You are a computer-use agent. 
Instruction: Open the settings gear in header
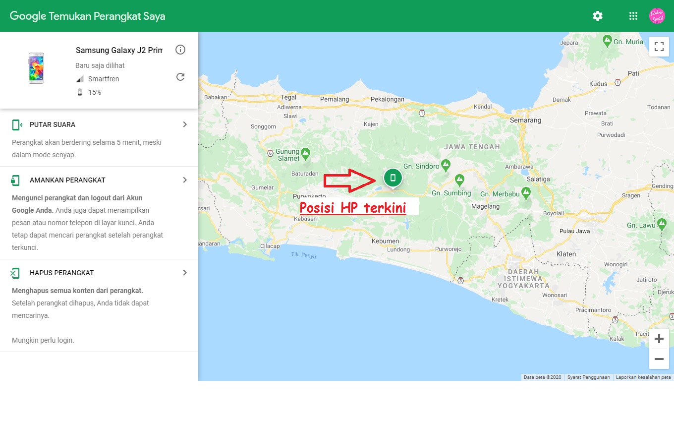tap(598, 16)
